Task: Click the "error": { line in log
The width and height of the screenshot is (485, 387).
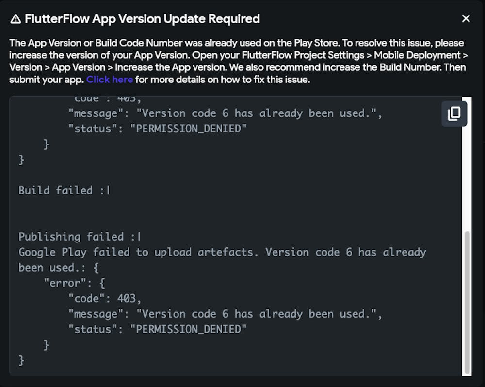Action: pyautogui.click(x=74, y=283)
